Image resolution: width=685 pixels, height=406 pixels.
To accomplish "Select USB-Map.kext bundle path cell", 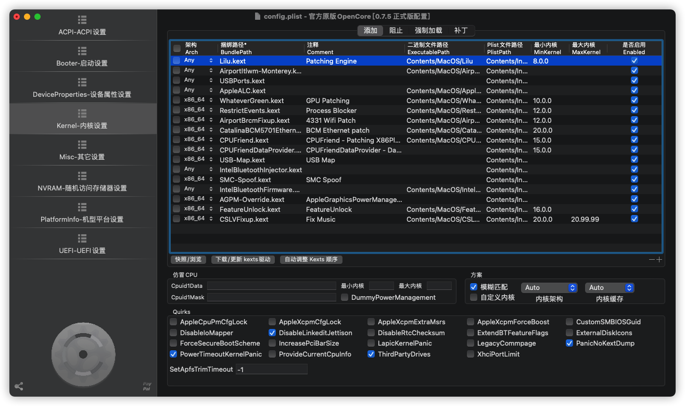I will click(x=242, y=160).
